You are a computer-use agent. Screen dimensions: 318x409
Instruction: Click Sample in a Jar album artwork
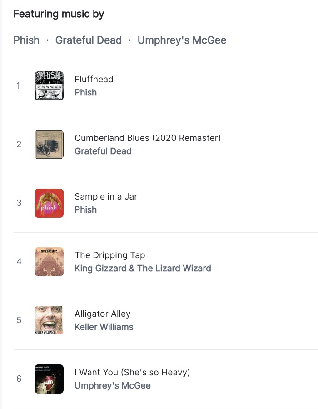tap(49, 203)
